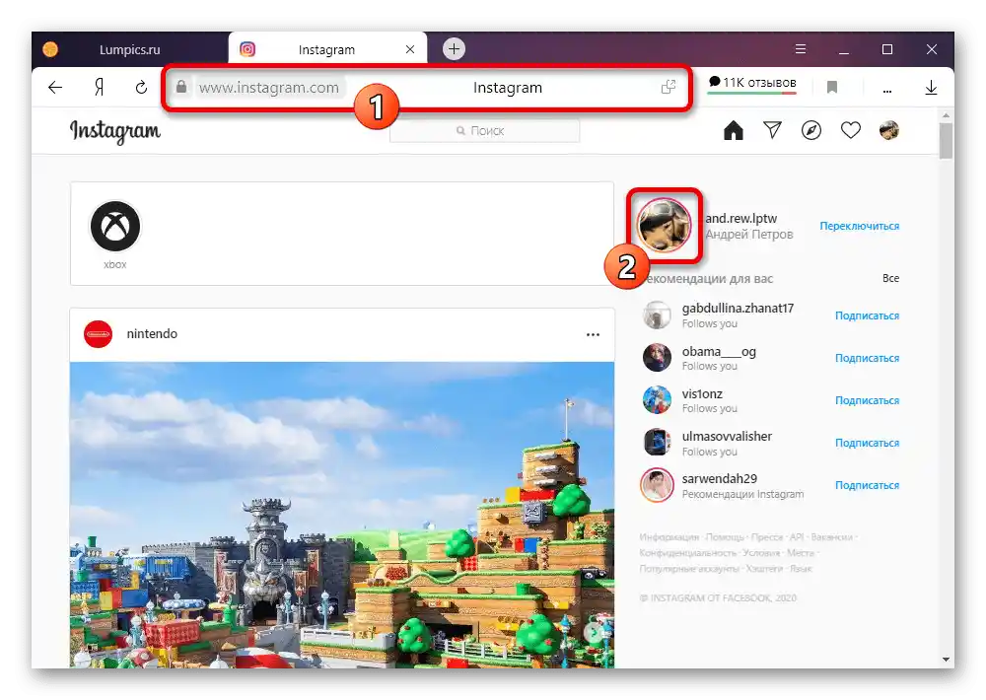Open nintendo profile avatar on post
This screenshot has height=700, width=986.
[x=98, y=334]
